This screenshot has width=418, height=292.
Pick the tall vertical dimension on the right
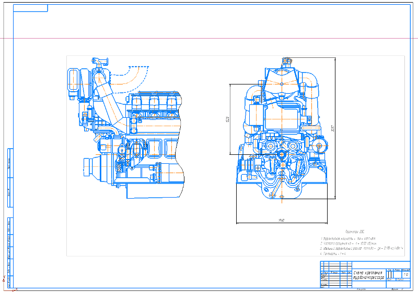click(x=335, y=128)
